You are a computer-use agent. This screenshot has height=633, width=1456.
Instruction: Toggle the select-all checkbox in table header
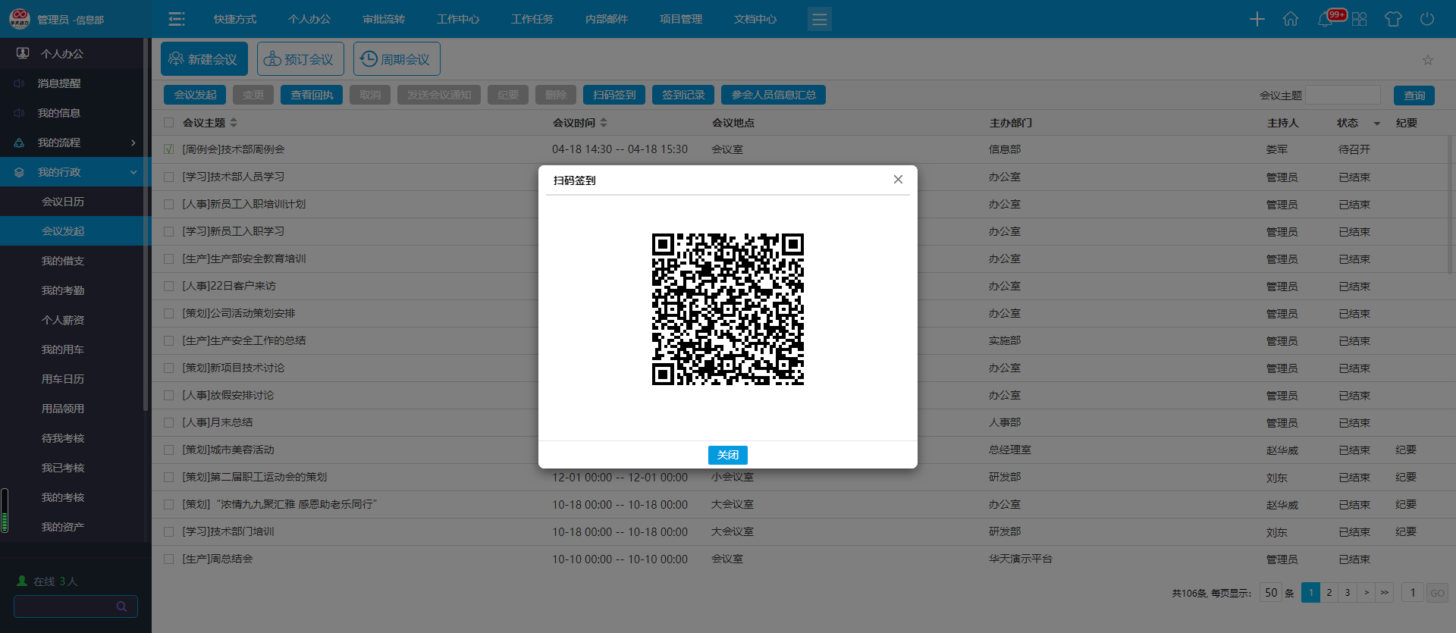tap(169, 123)
